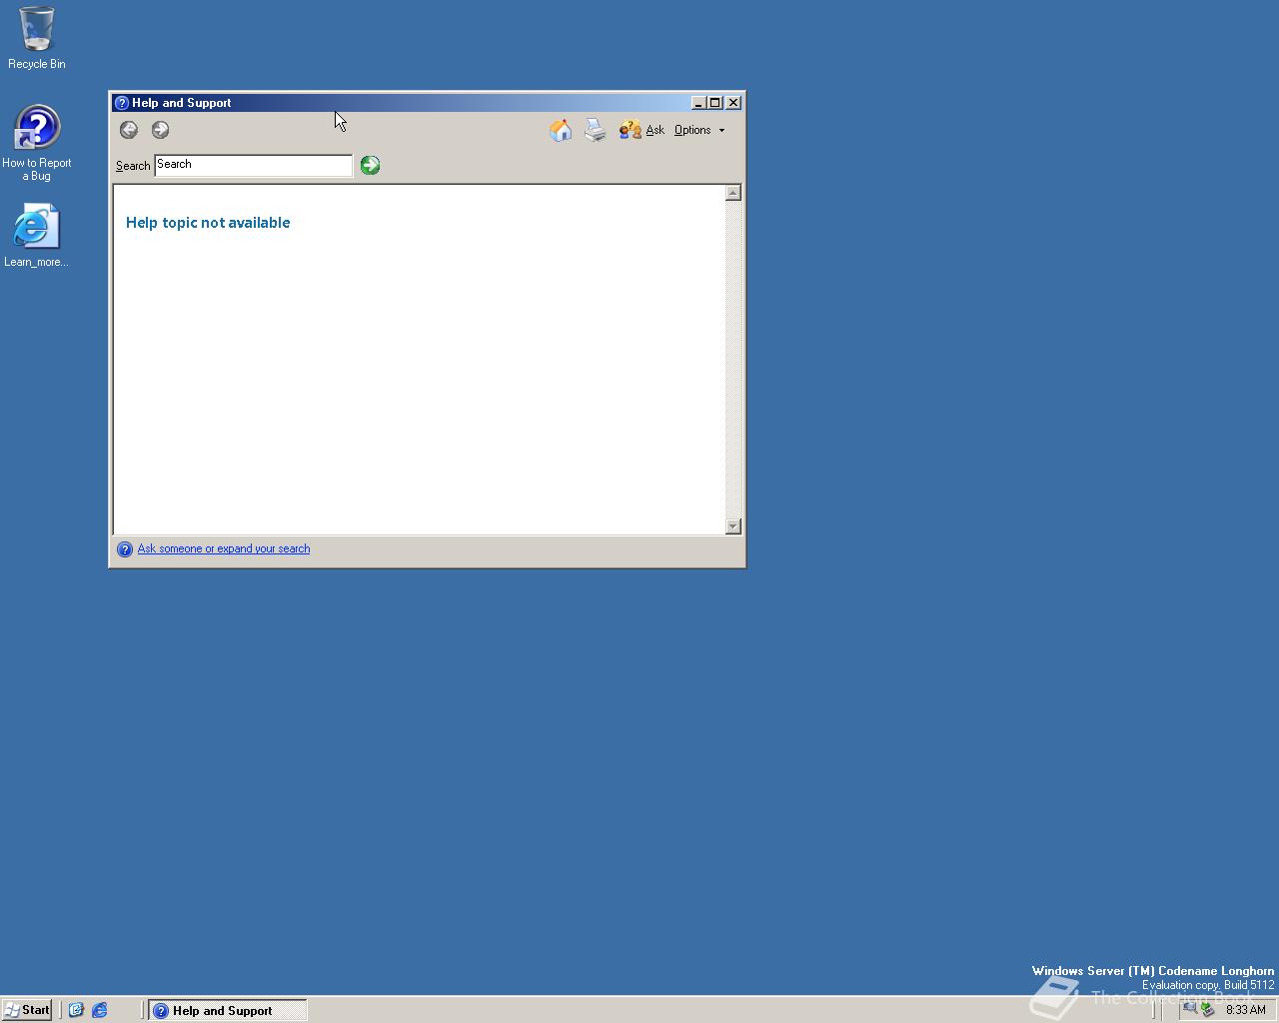Viewport: 1279px width, 1023px height.
Task: Click the scrollbar down arrow in help pane
Action: [x=733, y=525]
